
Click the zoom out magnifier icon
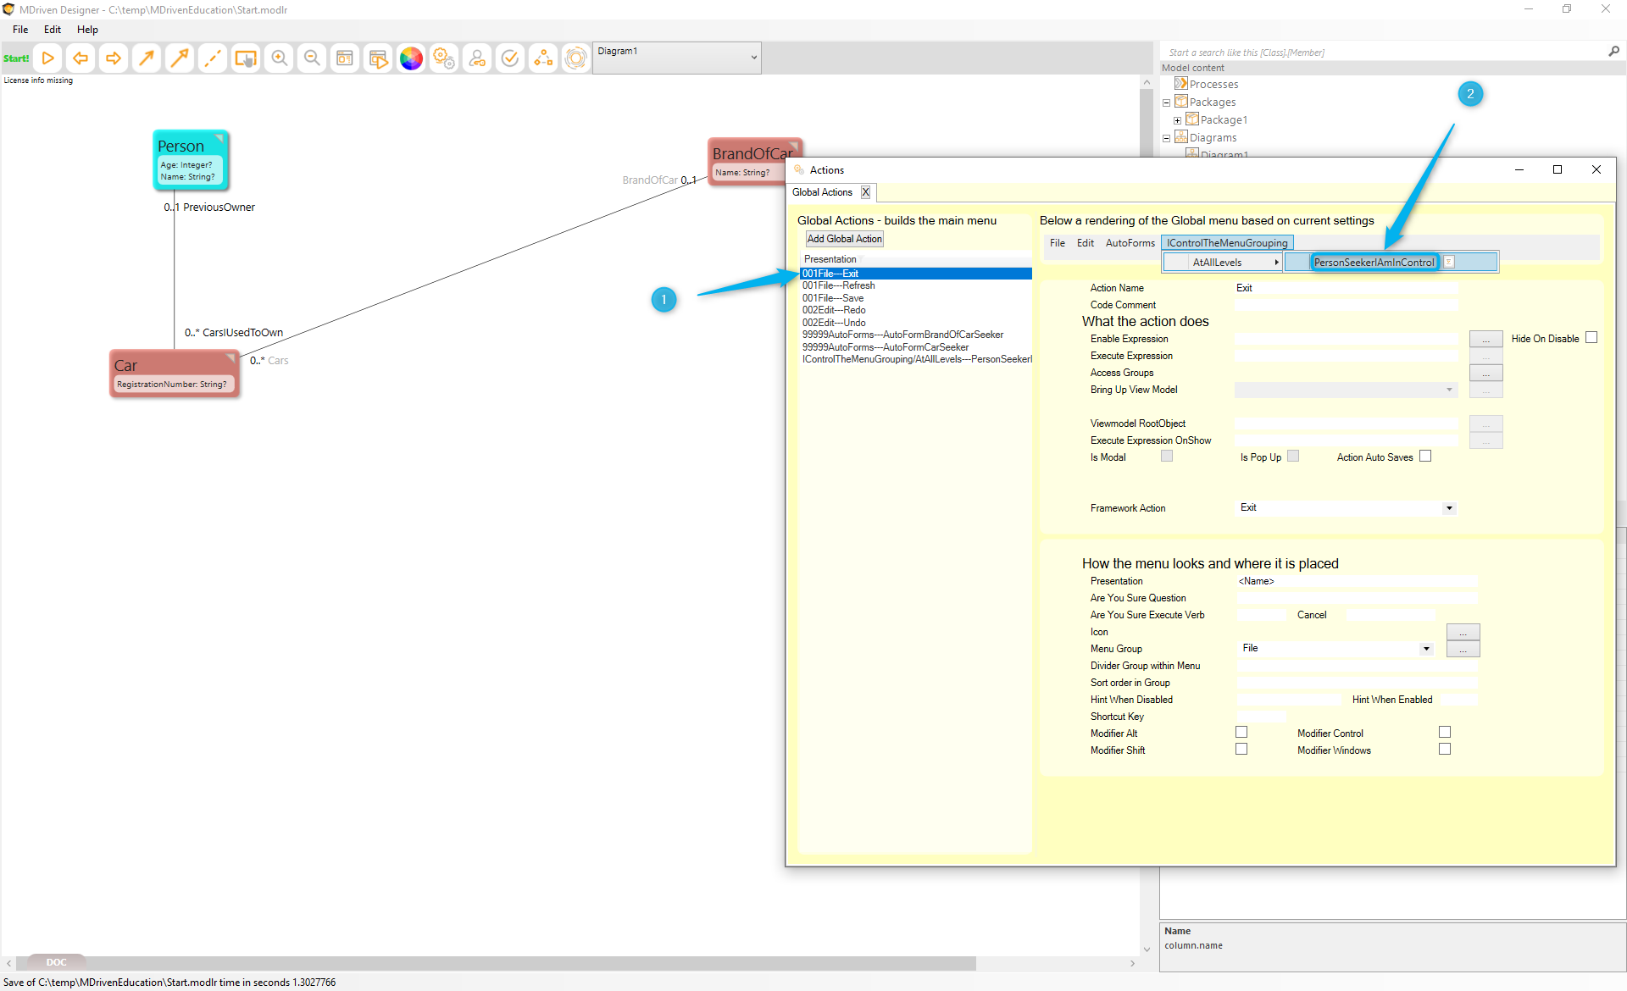pos(312,58)
